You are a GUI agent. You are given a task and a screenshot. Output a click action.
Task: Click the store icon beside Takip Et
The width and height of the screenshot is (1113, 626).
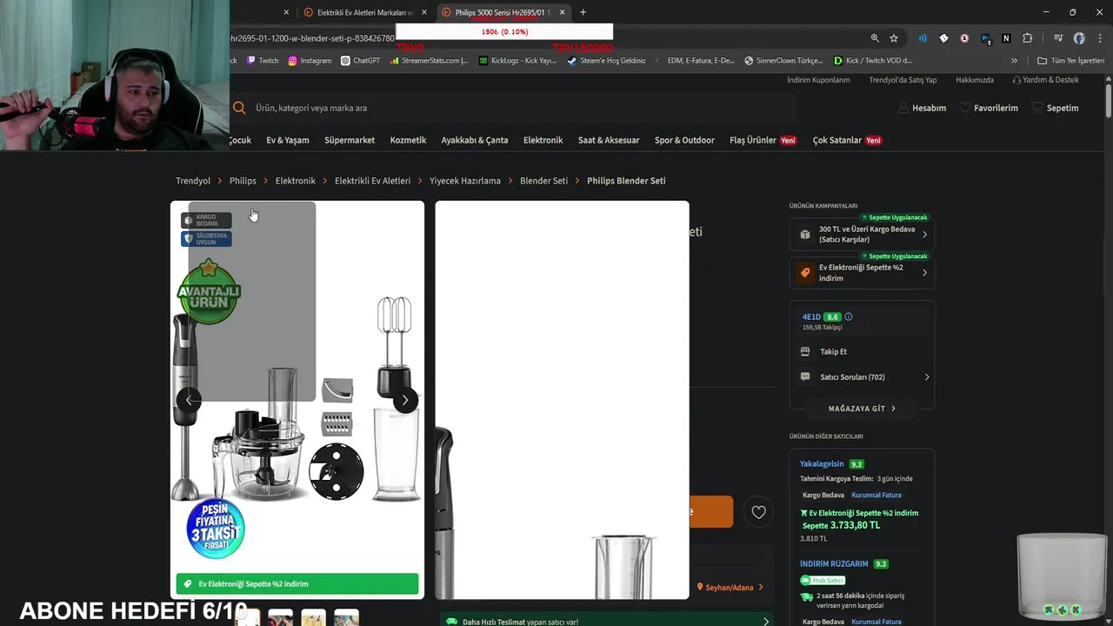[x=805, y=351]
